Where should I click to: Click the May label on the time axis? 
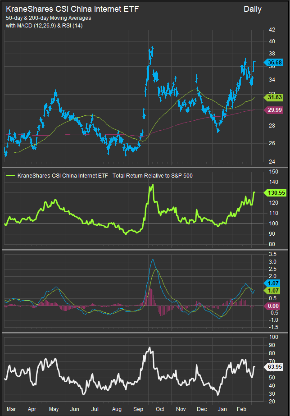click(x=54, y=409)
